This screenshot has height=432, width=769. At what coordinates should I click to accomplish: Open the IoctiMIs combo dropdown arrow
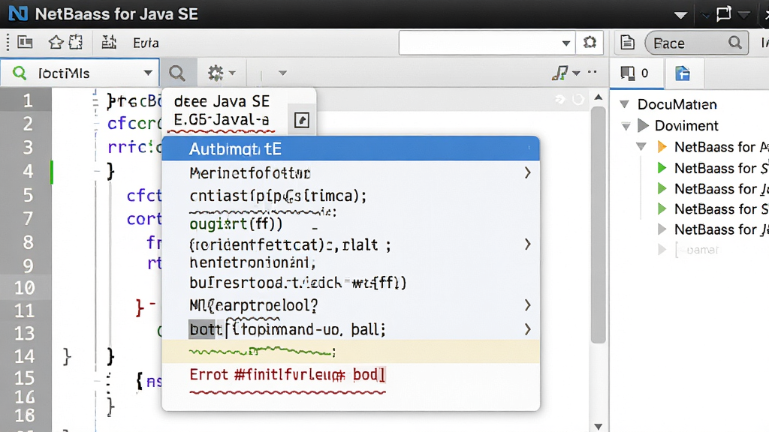148,73
